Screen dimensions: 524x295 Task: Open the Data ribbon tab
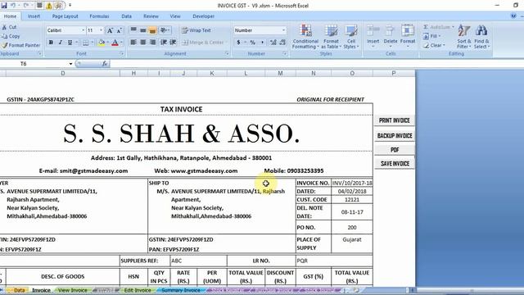click(x=126, y=16)
